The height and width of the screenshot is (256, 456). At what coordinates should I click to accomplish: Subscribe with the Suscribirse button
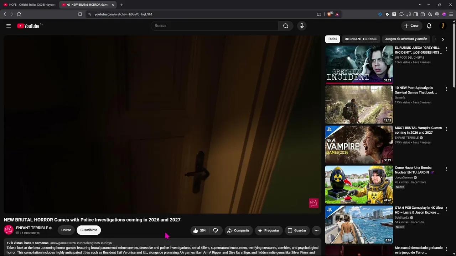[x=89, y=230]
